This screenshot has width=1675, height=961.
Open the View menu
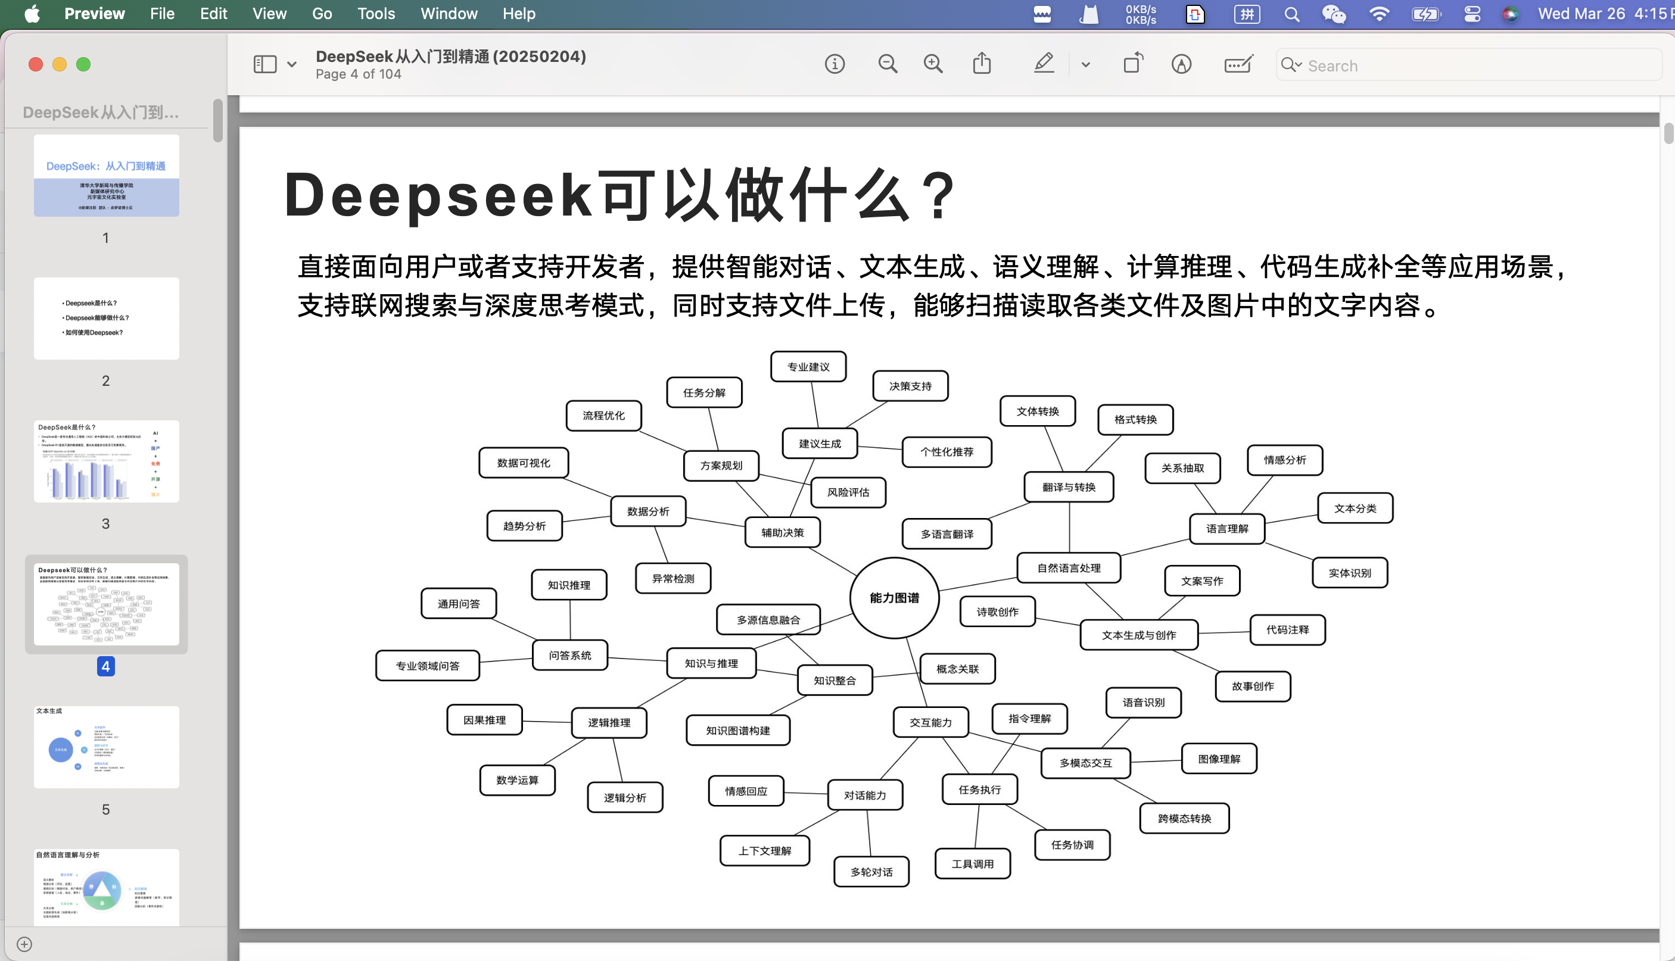click(269, 14)
